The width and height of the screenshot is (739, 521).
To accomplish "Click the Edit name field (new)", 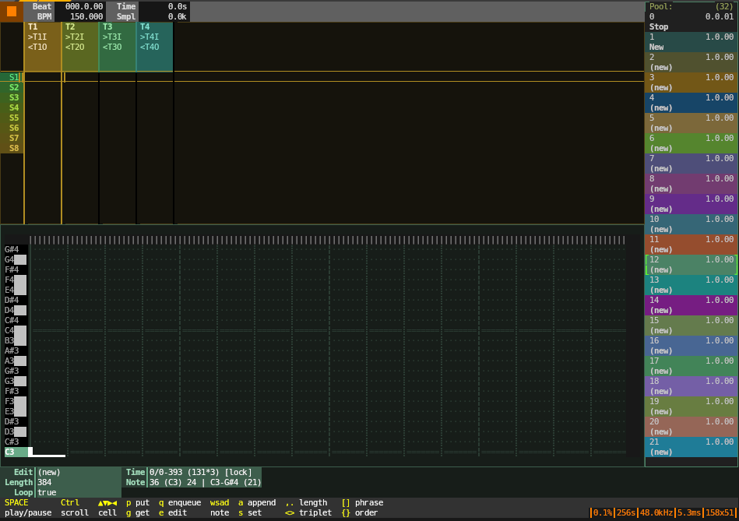I will (49, 472).
